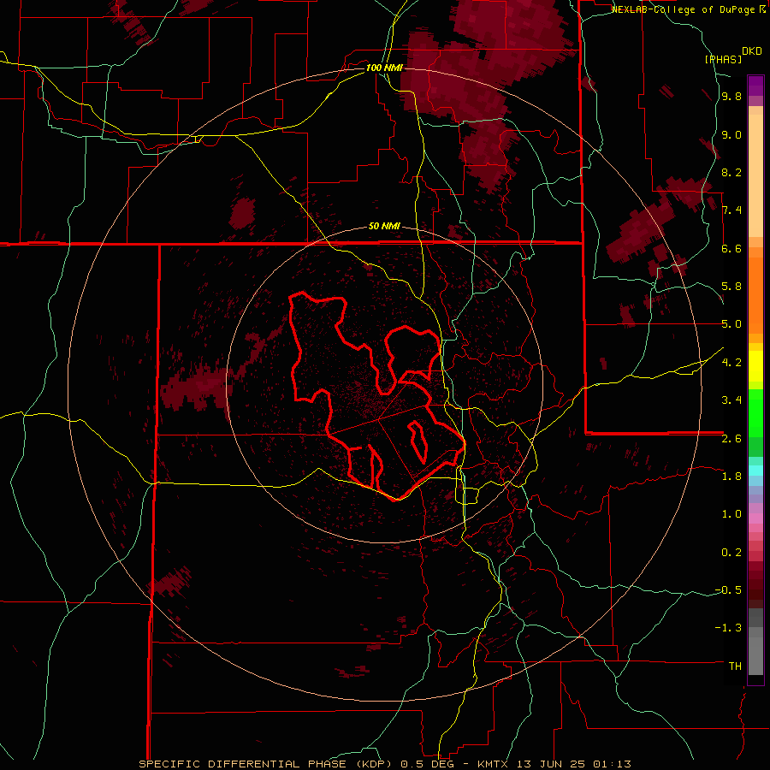Select the -0.5 scale value

pos(728,590)
